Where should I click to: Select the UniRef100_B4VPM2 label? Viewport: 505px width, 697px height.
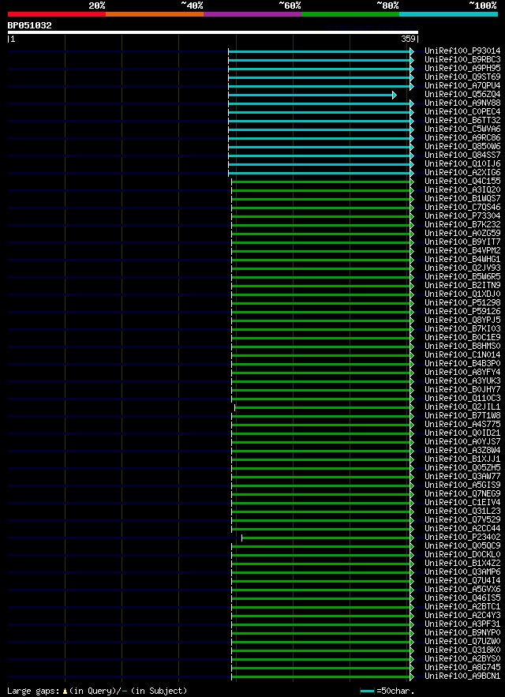point(462,251)
